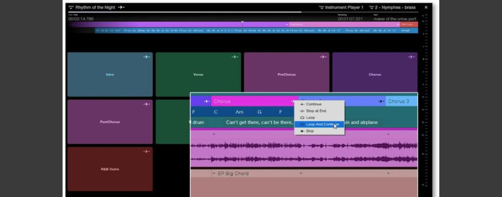Click the audio waveform in the pink track
The height and width of the screenshot is (197, 502).
(304, 152)
